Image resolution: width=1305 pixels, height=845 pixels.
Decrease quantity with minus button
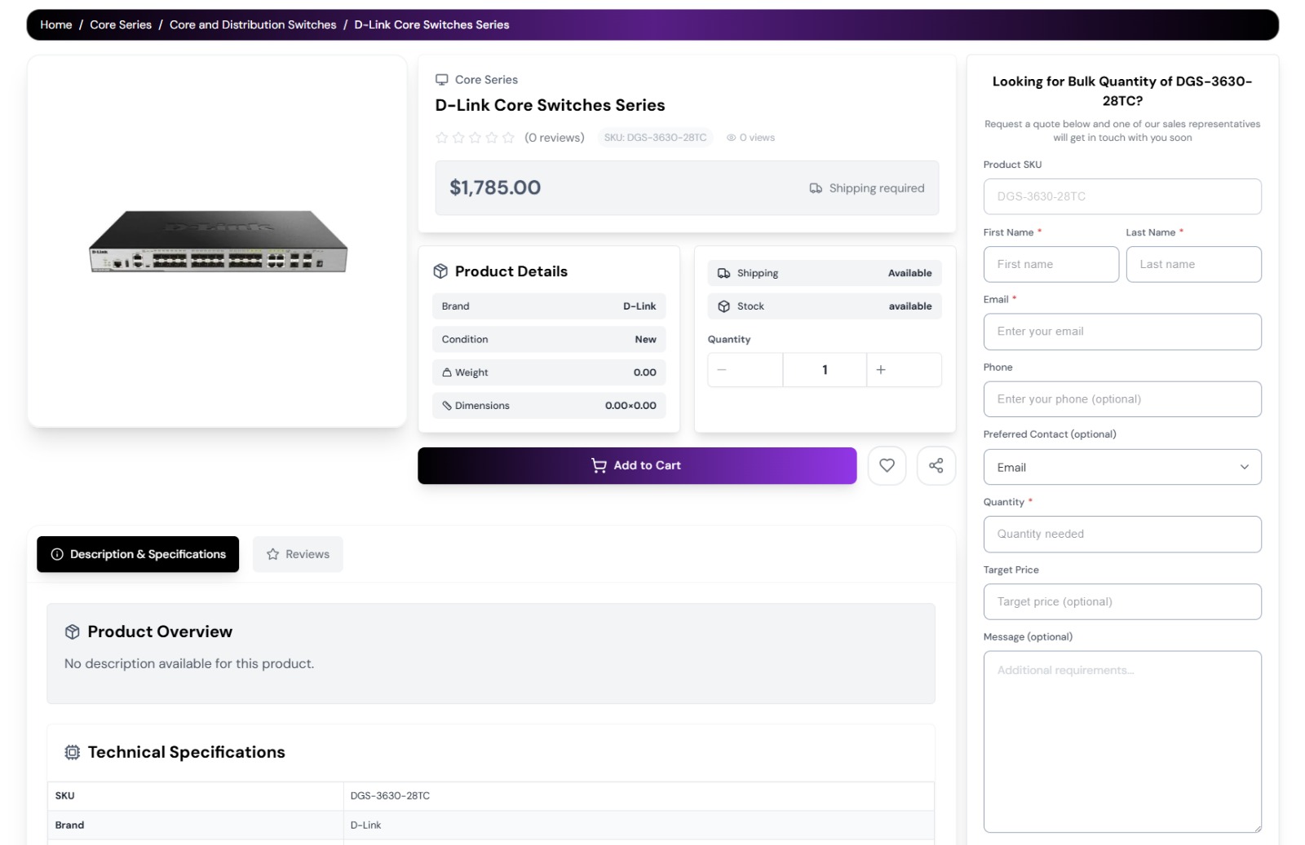tap(722, 370)
